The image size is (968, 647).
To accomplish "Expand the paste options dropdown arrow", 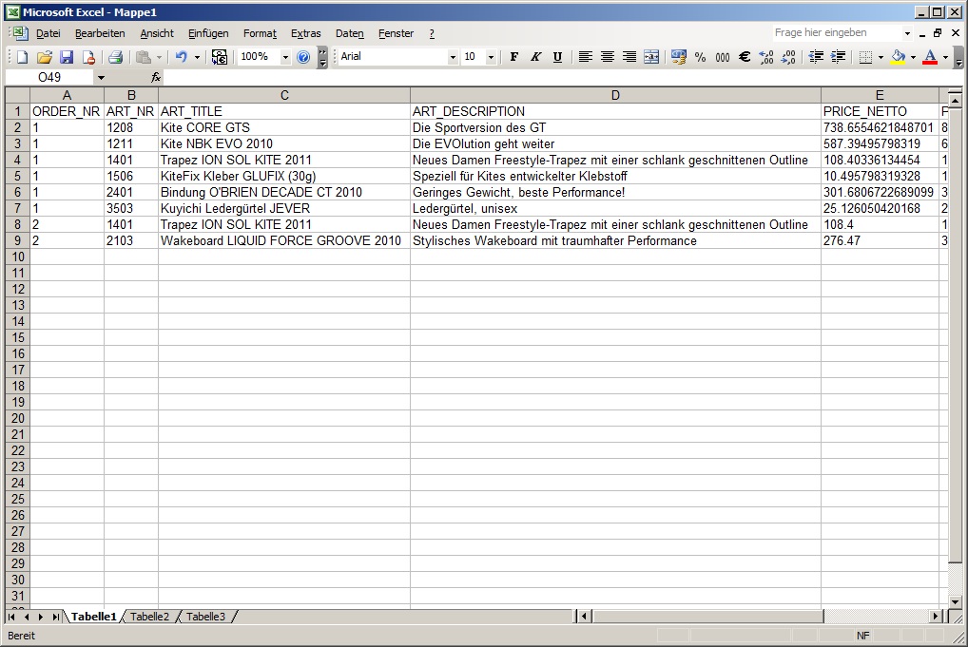I will click(x=159, y=57).
